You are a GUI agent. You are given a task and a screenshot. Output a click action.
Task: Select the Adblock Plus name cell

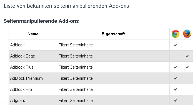pos(33,67)
